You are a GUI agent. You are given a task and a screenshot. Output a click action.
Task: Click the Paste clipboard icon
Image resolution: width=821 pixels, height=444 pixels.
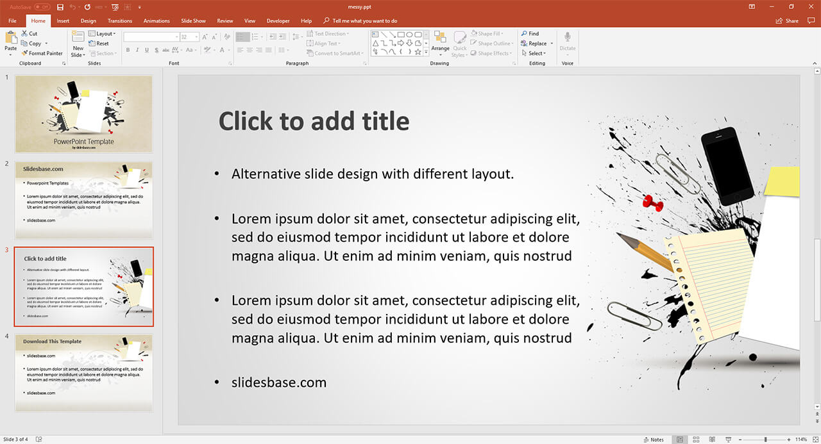click(11, 40)
